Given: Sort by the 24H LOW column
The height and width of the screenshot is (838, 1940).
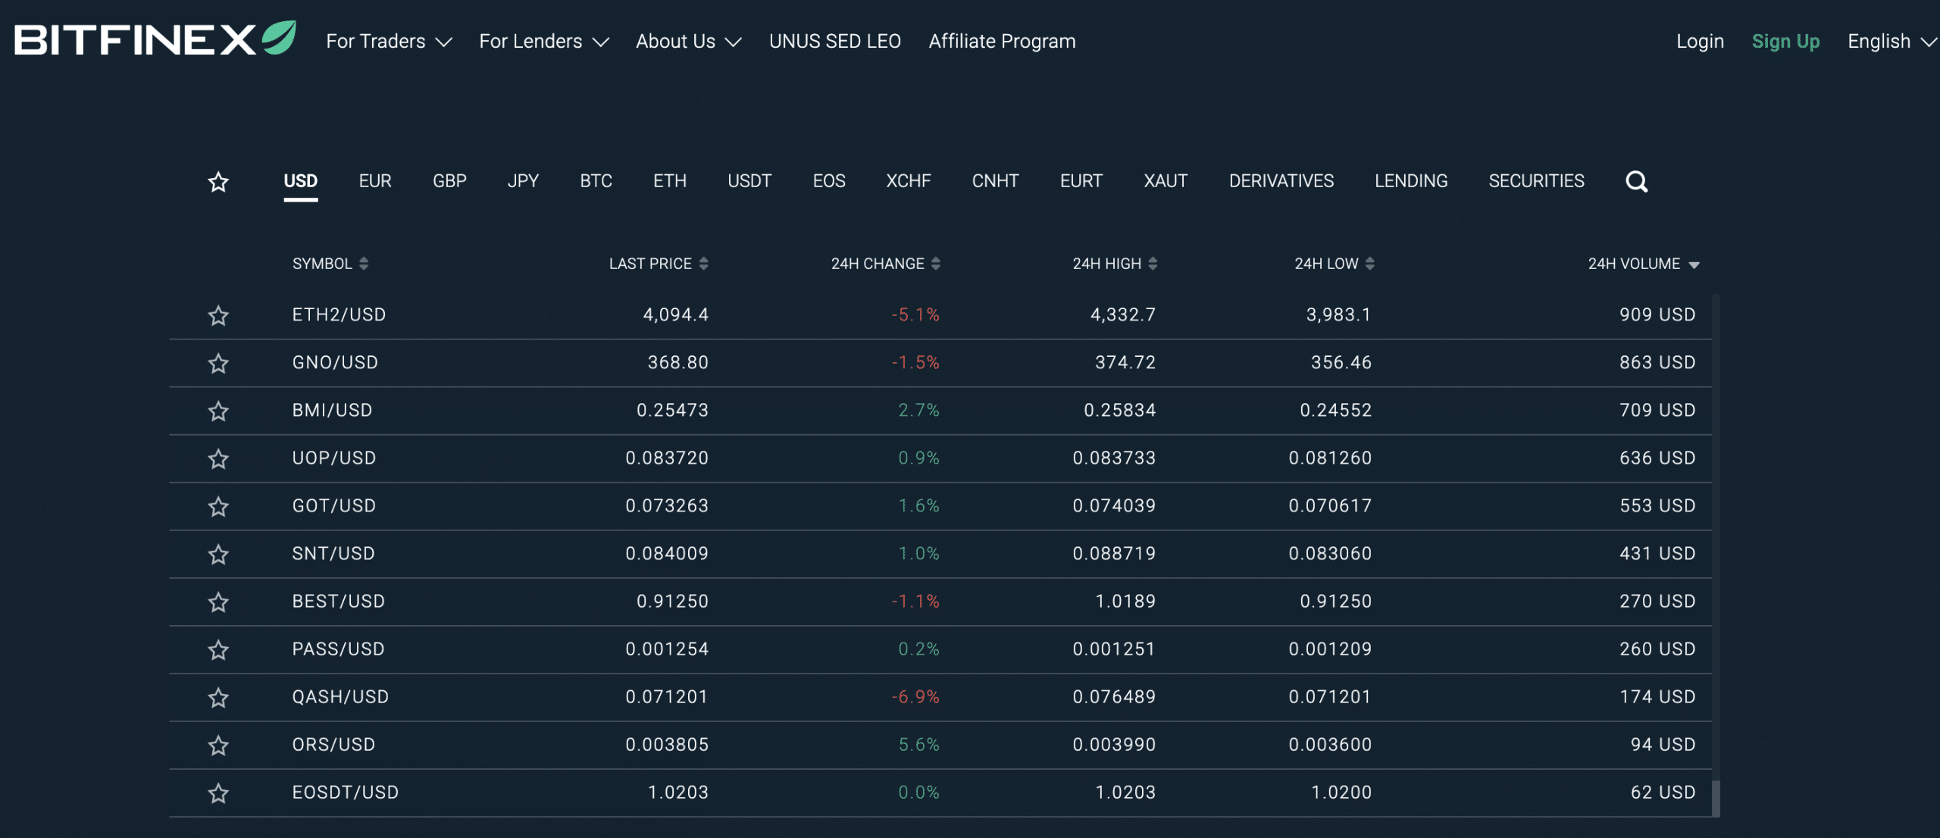Looking at the screenshot, I should pos(1334,264).
